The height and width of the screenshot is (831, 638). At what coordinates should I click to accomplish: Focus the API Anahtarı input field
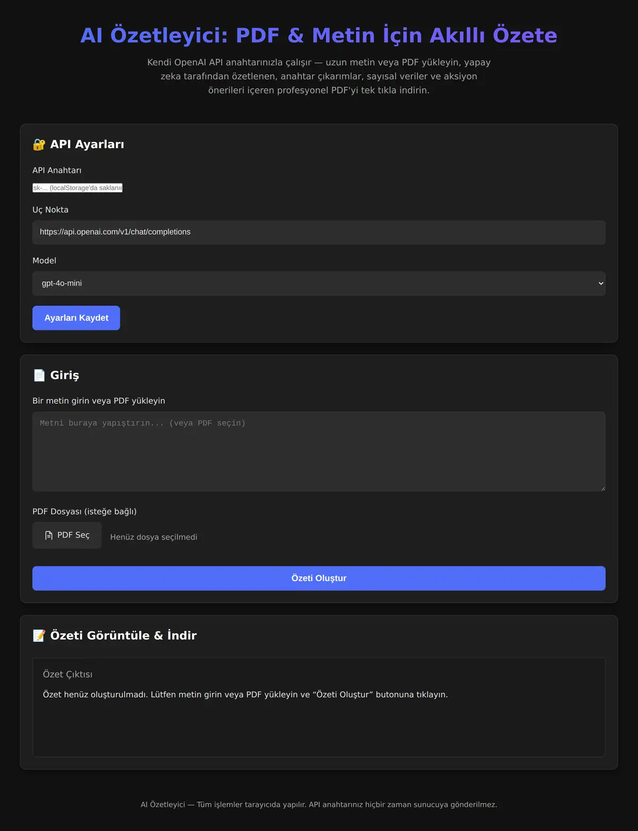[78, 188]
